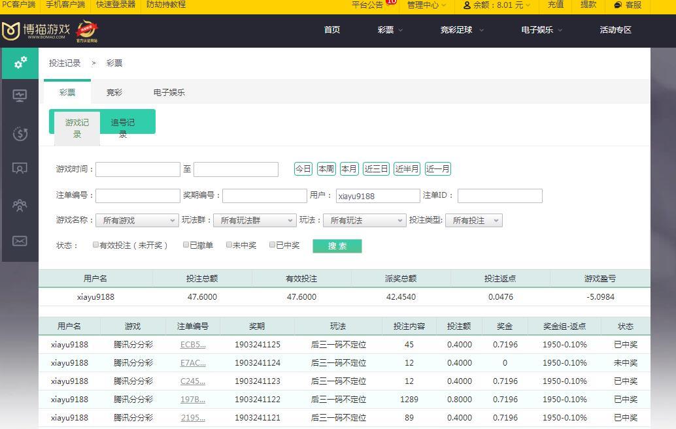
Task: Switch to the 竞彩 tab
Action: (x=114, y=92)
